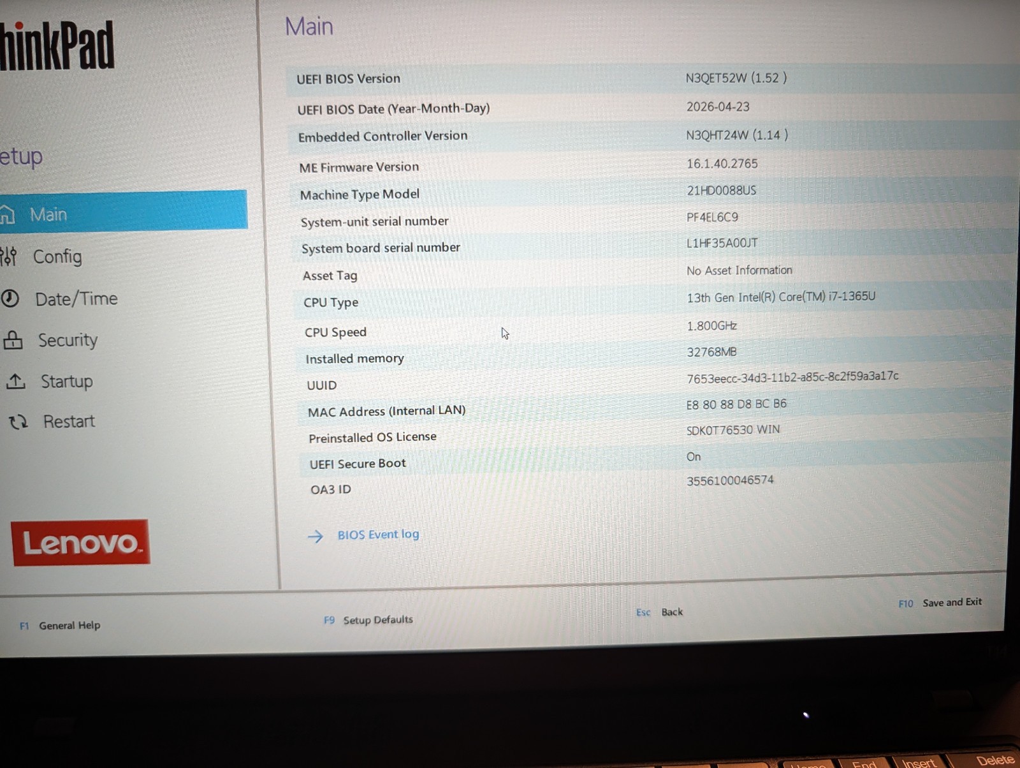Open the Main menu item
1020x768 pixels.
[124, 210]
